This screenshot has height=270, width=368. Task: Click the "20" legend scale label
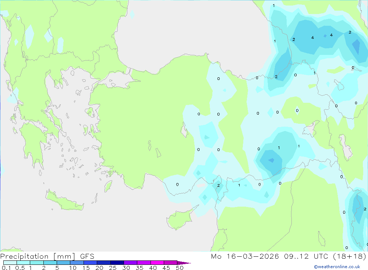click(x=99, y=268)
